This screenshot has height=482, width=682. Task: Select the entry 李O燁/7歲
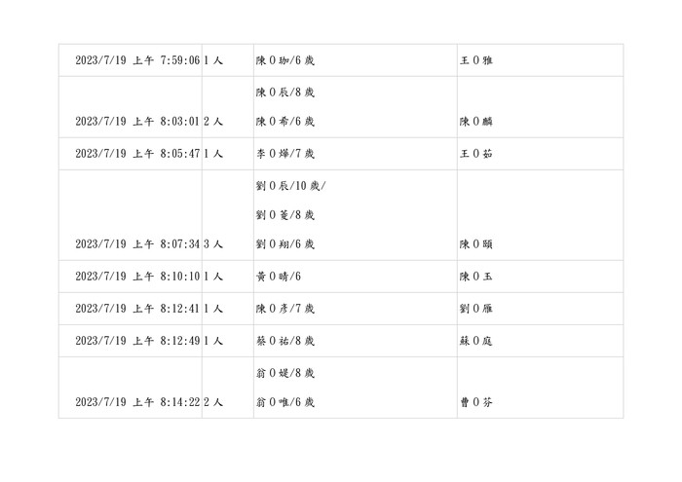285,153
